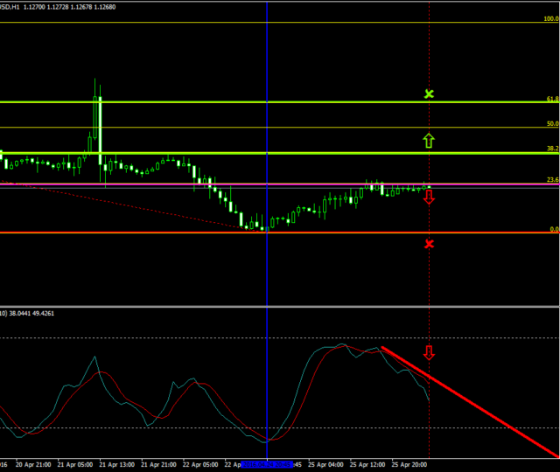560x472 pixels.
Task: Select the red X marker below the price
Action: click(428, 243)
